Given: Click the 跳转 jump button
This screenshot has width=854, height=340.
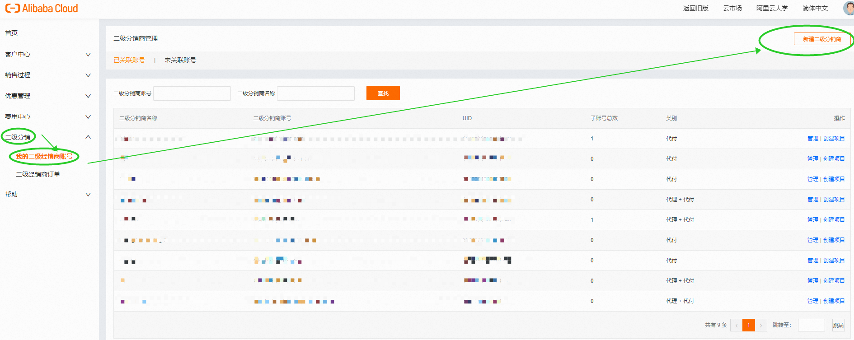Looking at the screenshot, I should click(x=839, y=325).
